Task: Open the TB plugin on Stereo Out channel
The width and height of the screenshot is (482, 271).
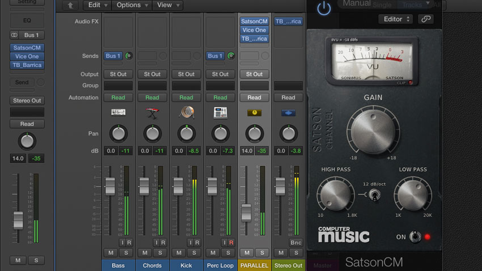Action: click(x=288, y=21)
